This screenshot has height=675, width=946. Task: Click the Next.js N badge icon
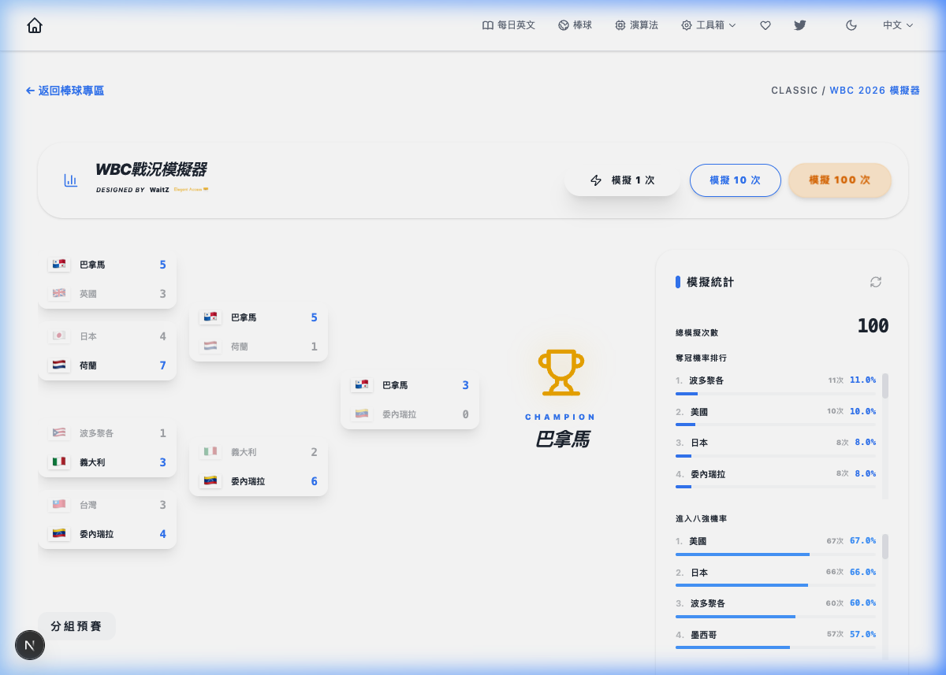[30, 645]
